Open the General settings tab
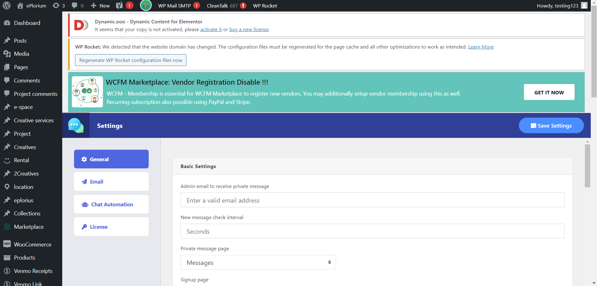 point(111,159)
